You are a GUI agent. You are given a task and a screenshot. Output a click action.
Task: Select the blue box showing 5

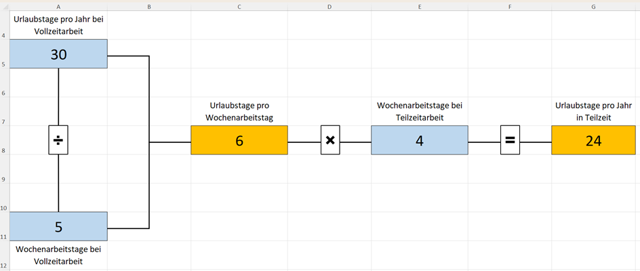click(x=58, y=226)
